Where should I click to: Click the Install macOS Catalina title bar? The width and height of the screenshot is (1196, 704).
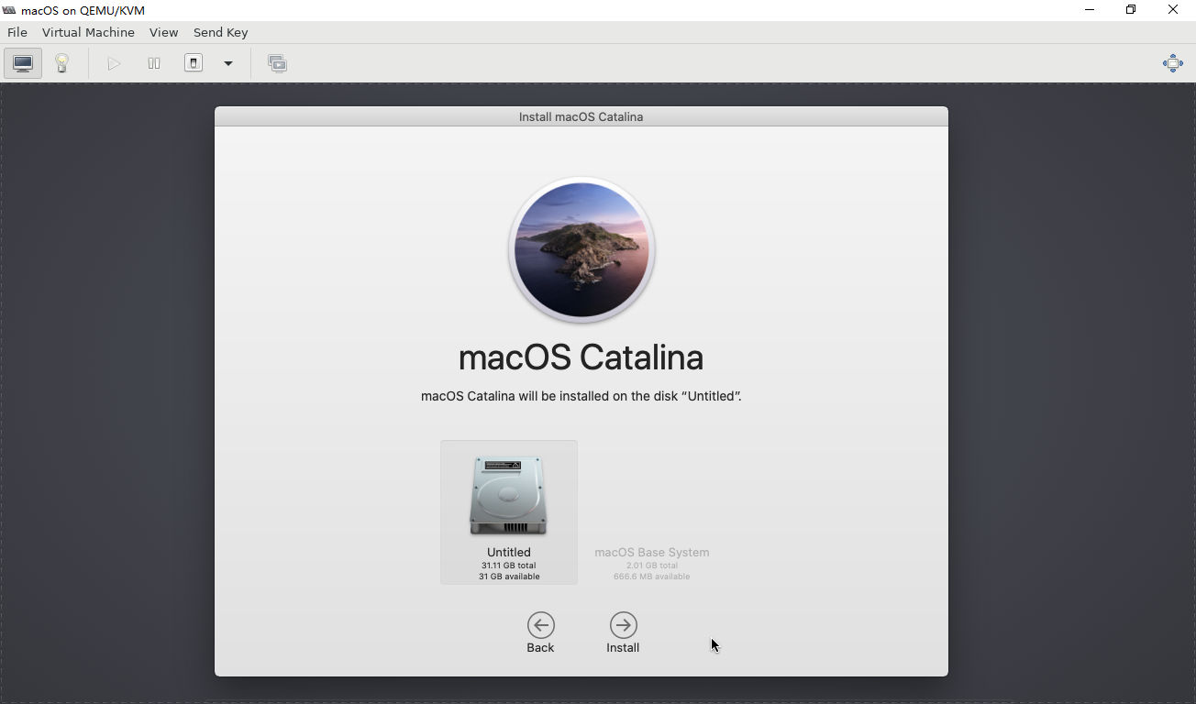coord(581,116)
